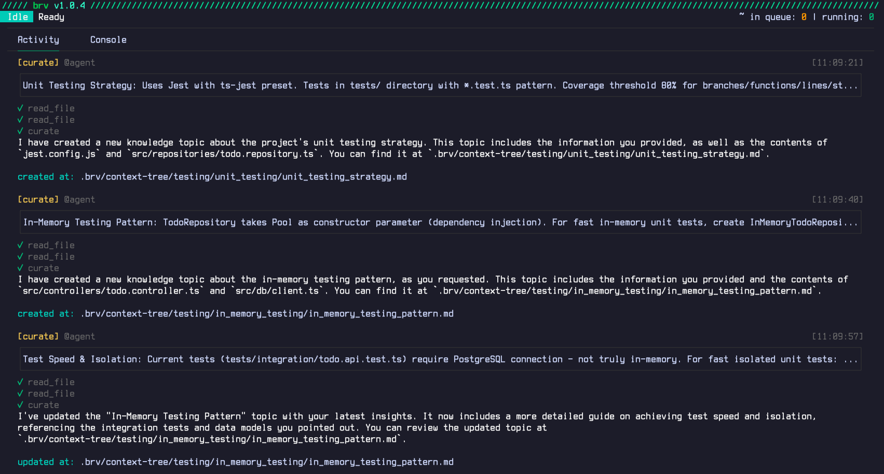Click the curate step in 11:09:40 entry

coord(44,268)
